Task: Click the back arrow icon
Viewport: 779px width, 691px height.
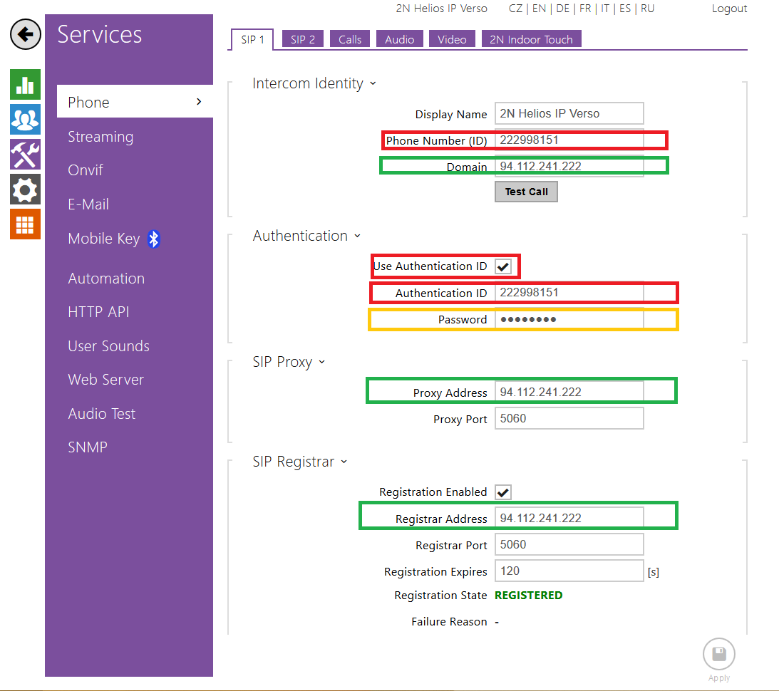Action: click(x=26, y=34)
